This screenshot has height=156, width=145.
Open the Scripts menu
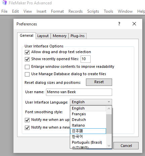(x=93, y=11)
